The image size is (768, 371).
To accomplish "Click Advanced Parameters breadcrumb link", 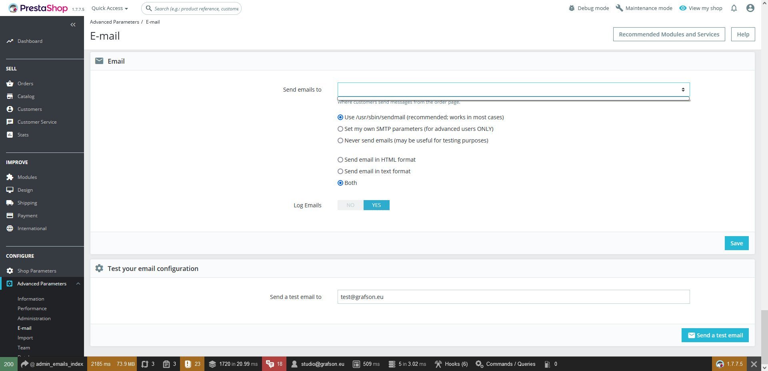I will coord(114,22).
